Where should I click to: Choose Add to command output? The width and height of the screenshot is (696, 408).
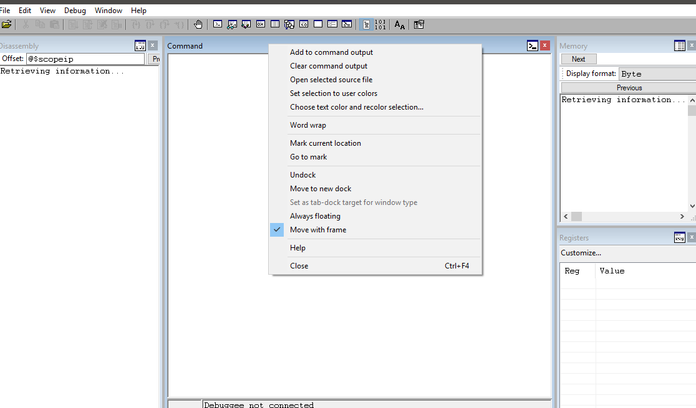coord(375,52)
